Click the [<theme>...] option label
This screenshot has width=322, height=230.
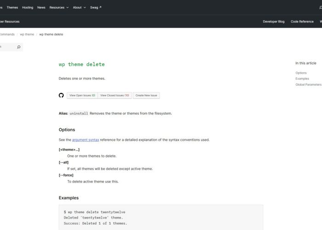click(69, 149)
